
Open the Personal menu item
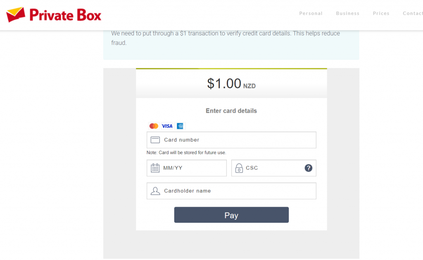311,13
